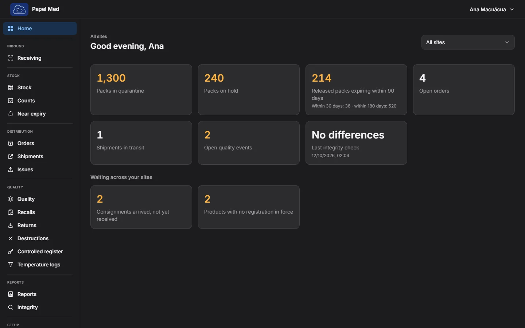The width and height of the screenshot is (525, 328).
Task: Open the Open orders card
Action: click(464, 90)
